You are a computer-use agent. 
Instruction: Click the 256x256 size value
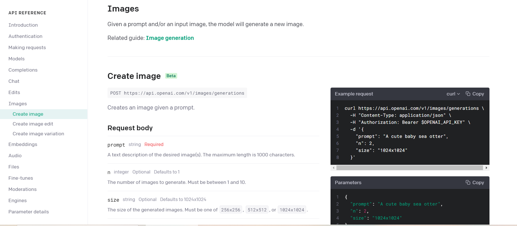pyautogui.click(x=231, y=210)
